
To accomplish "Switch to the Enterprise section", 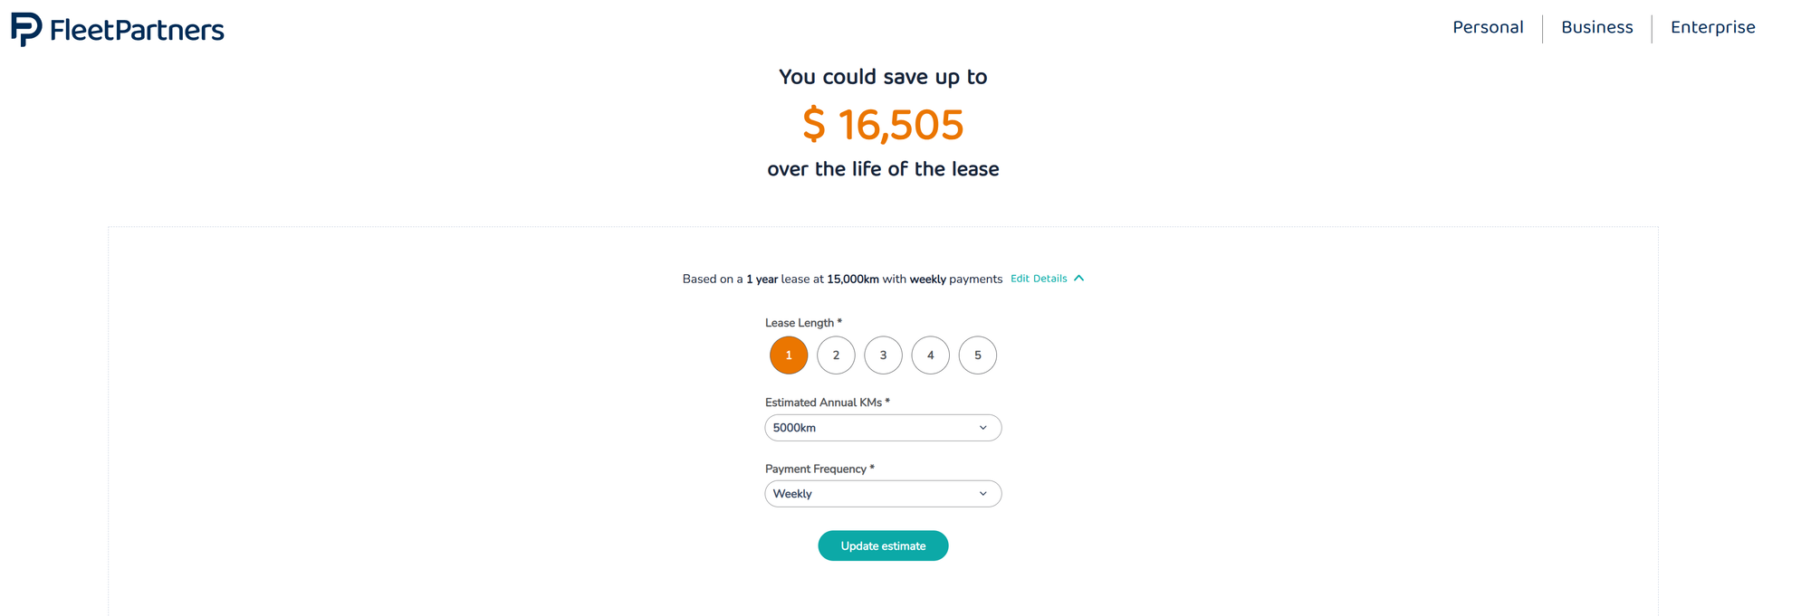I will [x=1712, y=27].
